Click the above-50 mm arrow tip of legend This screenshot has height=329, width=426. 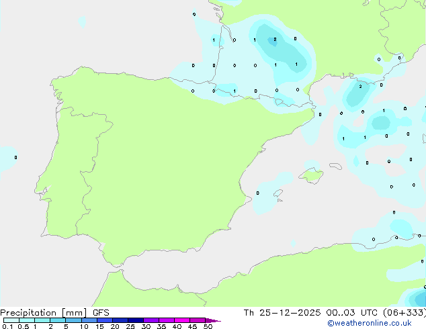click(213, 320)
